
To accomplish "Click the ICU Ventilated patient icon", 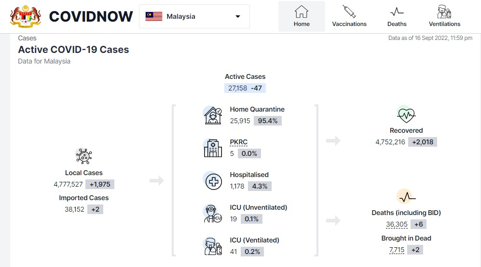I will [213, 246].
